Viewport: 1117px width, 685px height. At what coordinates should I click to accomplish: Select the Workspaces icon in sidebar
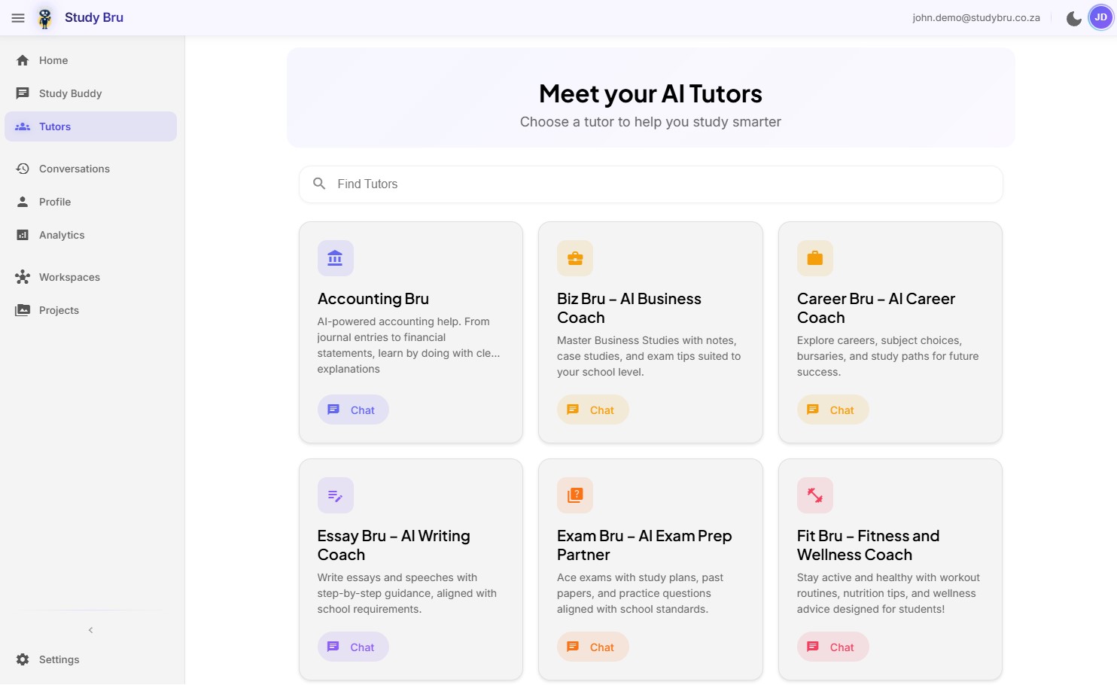tap(23, 277)
